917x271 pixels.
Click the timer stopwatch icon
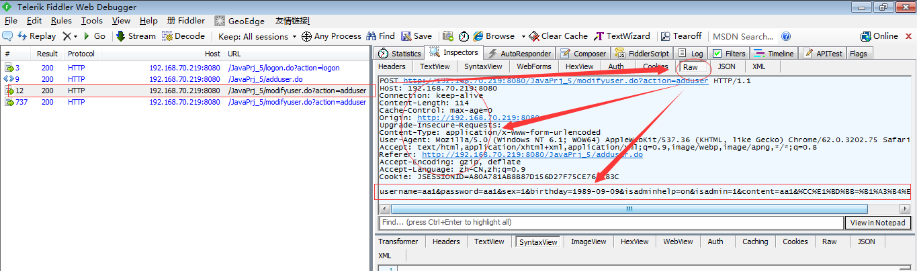tap(464, 36)
